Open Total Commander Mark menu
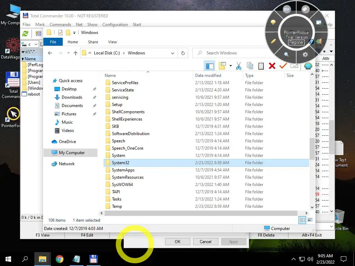 tap(40, 25)
